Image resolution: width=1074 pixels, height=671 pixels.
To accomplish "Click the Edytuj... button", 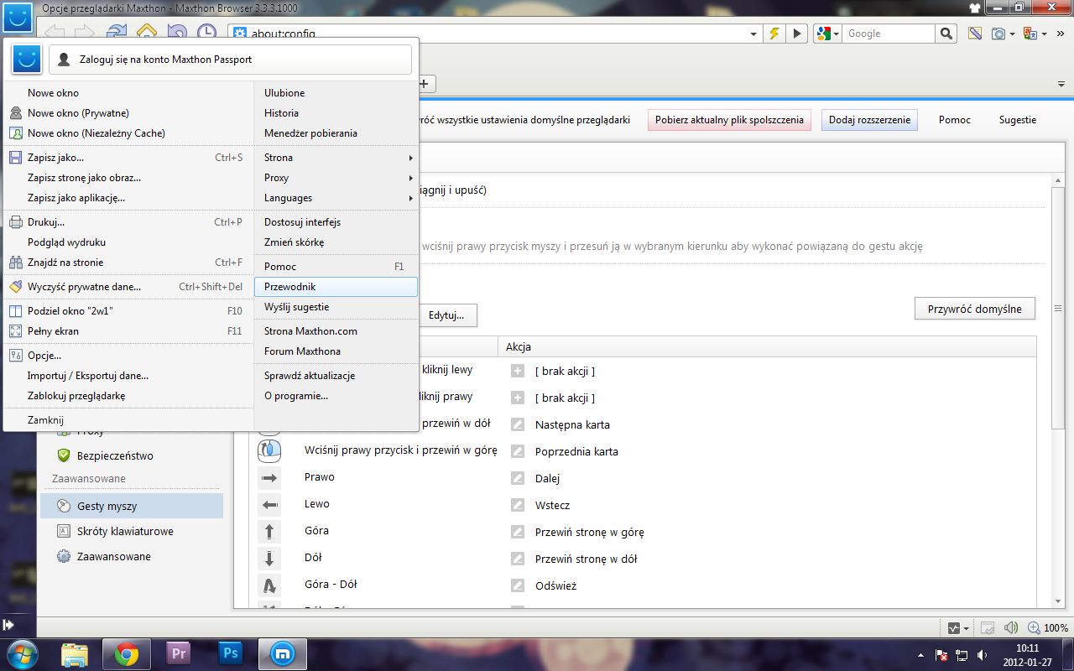I will tap(447, 315).
